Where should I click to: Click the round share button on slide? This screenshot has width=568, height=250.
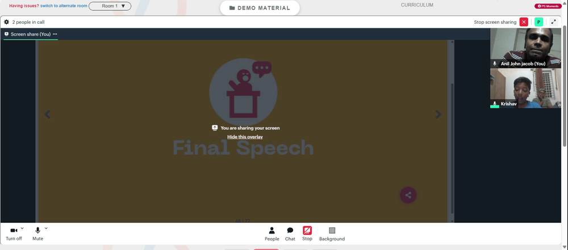pos(408,195)
